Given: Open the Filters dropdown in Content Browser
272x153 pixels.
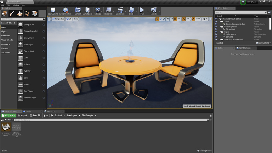Looking at the screenshot, I should 8,120.
